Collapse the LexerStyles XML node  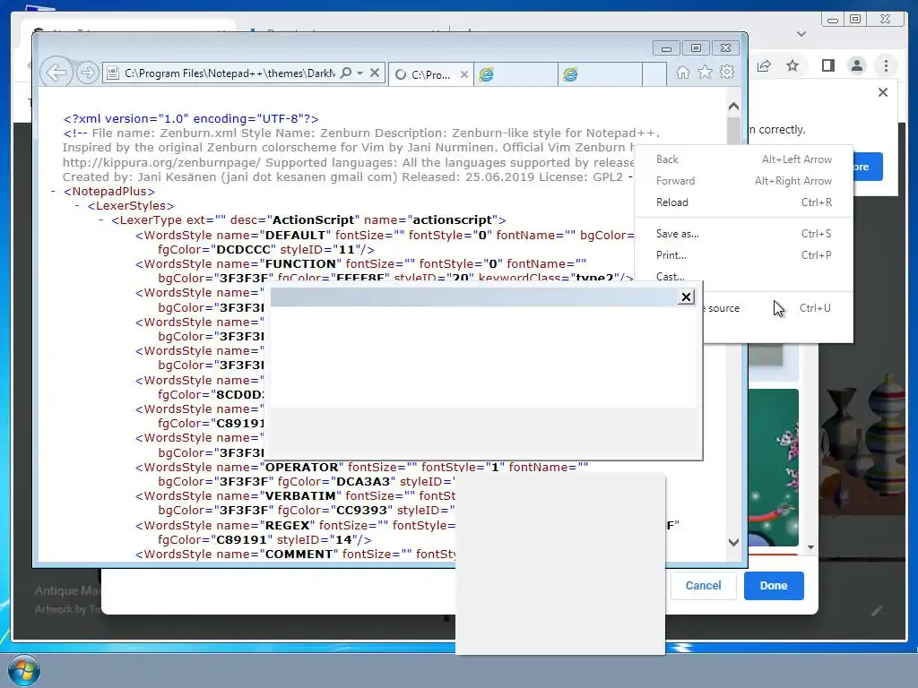coord(77,205)
